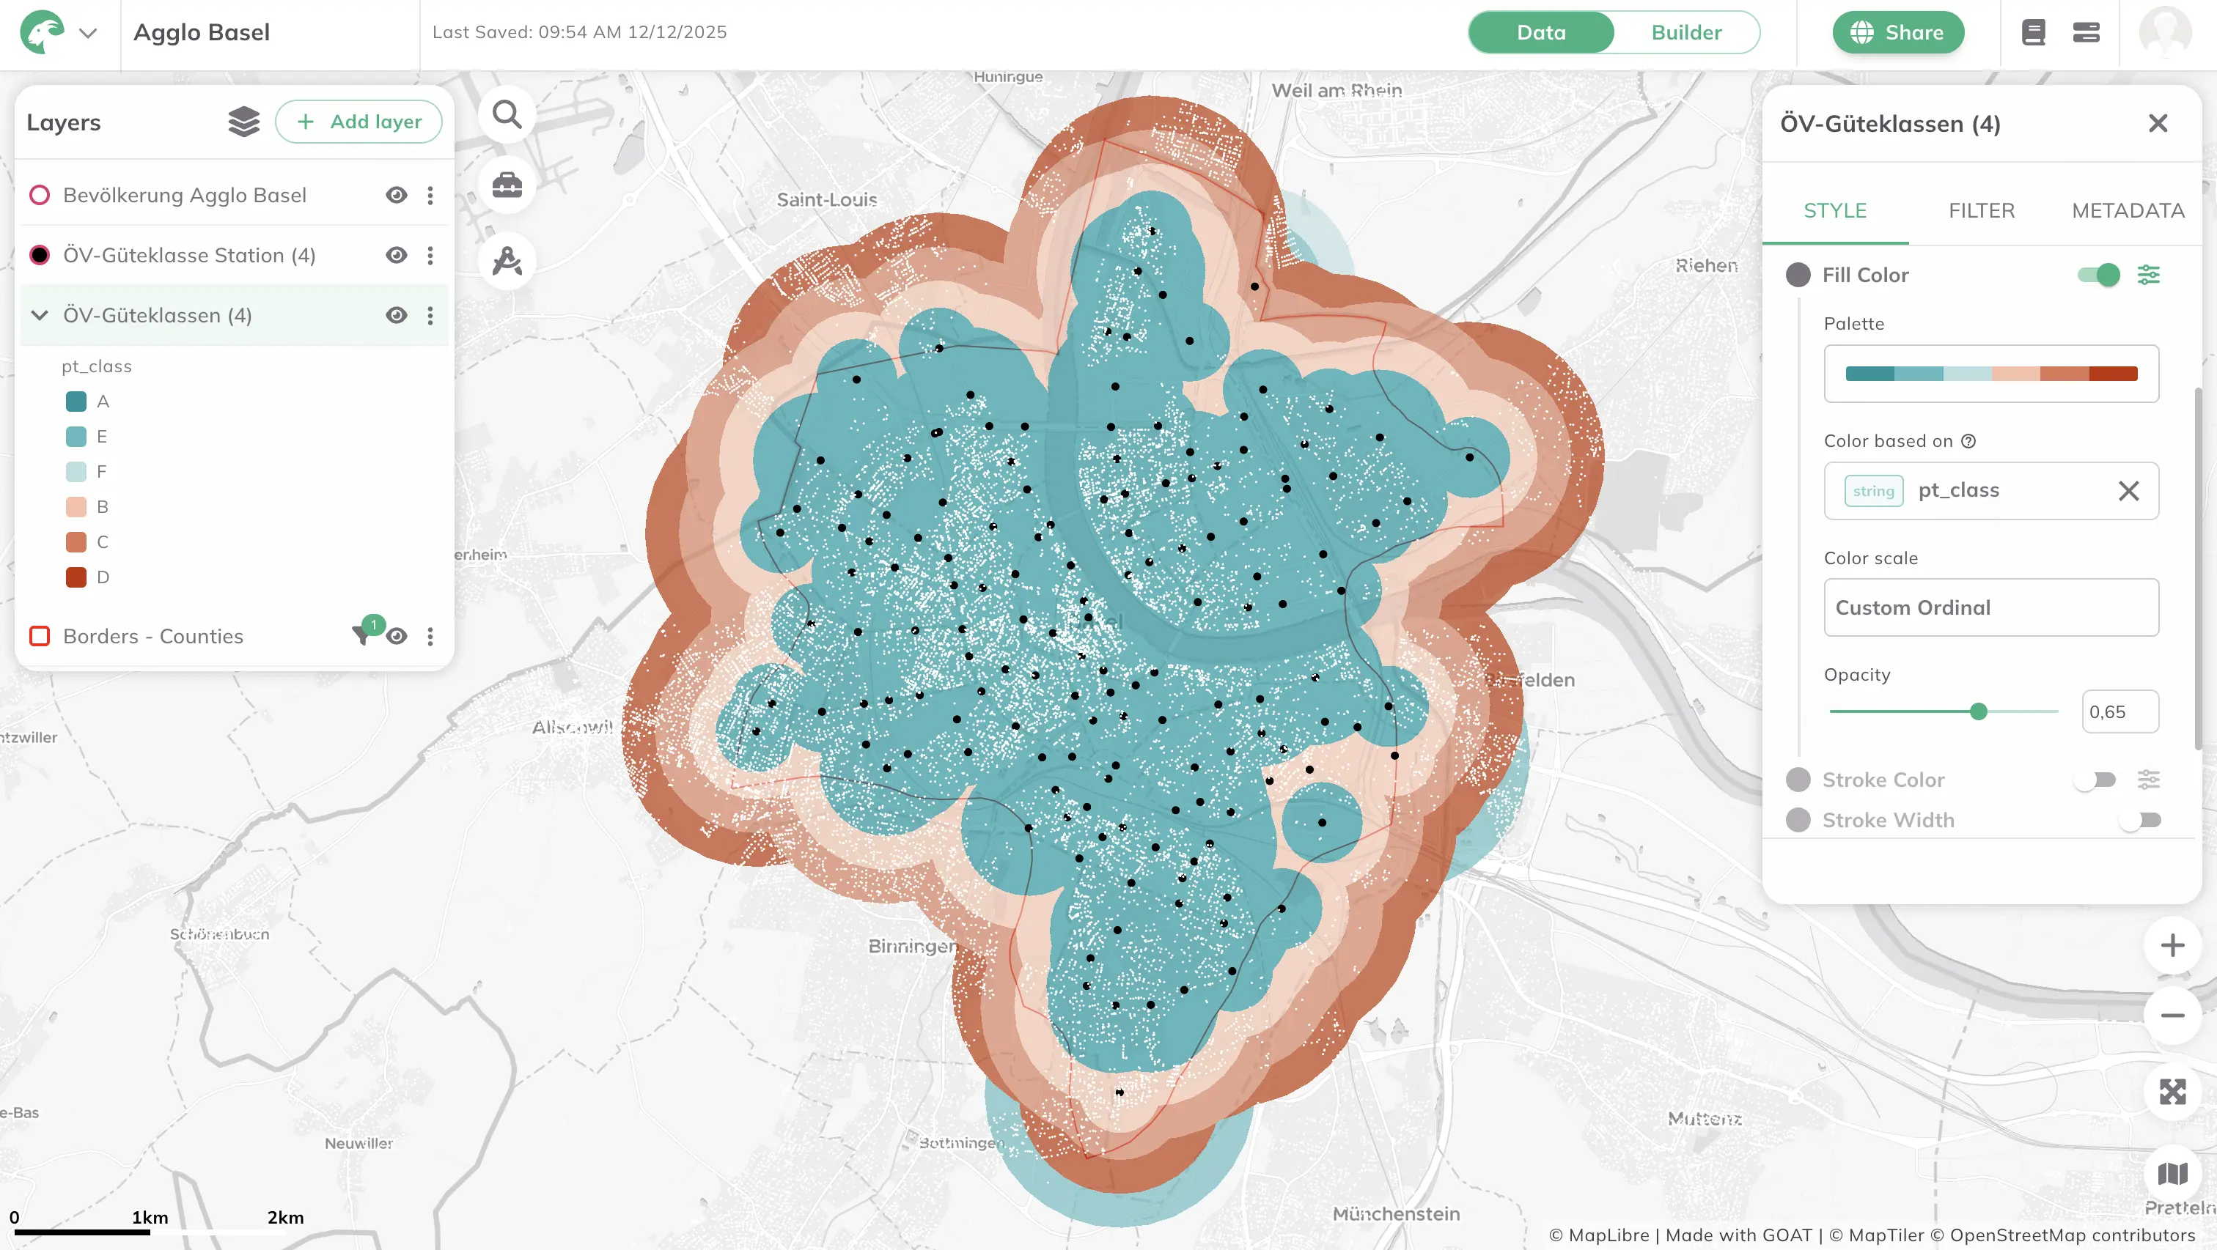
Task: Click the layer stacking icon in the Layers panel
Action: pyautogui.click(x=243, y=122)
